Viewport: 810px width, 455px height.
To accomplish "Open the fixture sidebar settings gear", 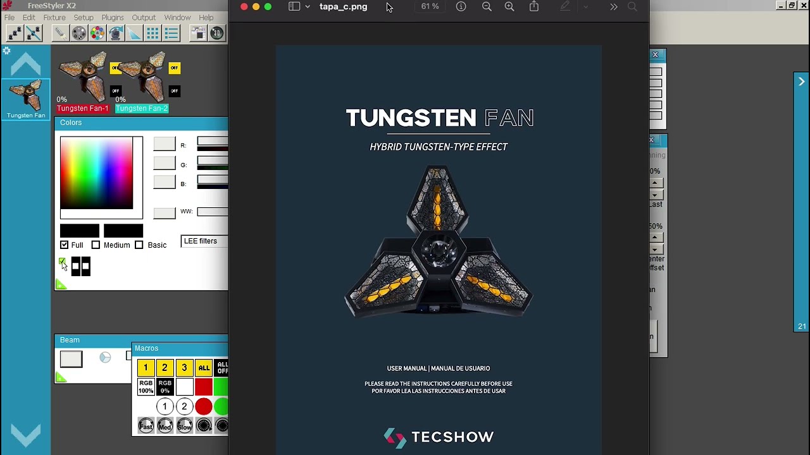I will click(x=6, y=51).
